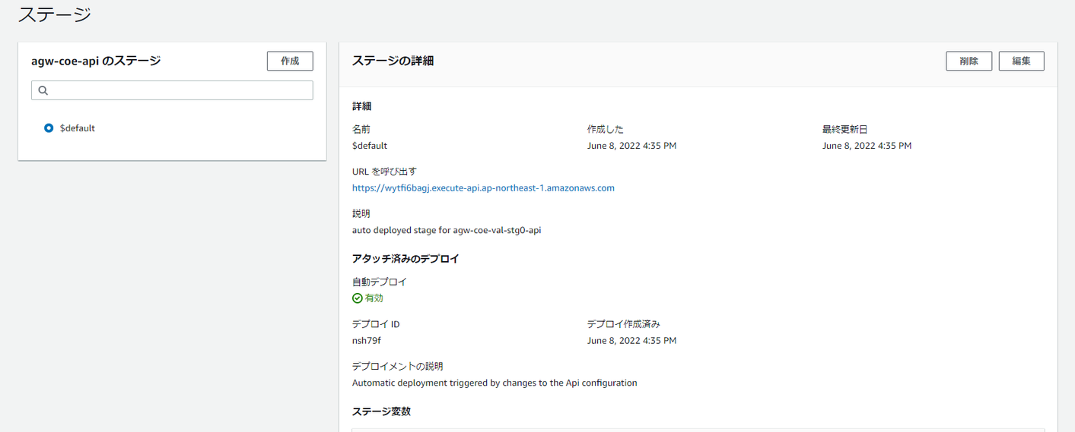Click the ステージ変数 section heading
The image size is (1075, 432).
381,412
